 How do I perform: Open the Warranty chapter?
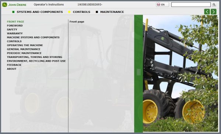coord(15,34)
